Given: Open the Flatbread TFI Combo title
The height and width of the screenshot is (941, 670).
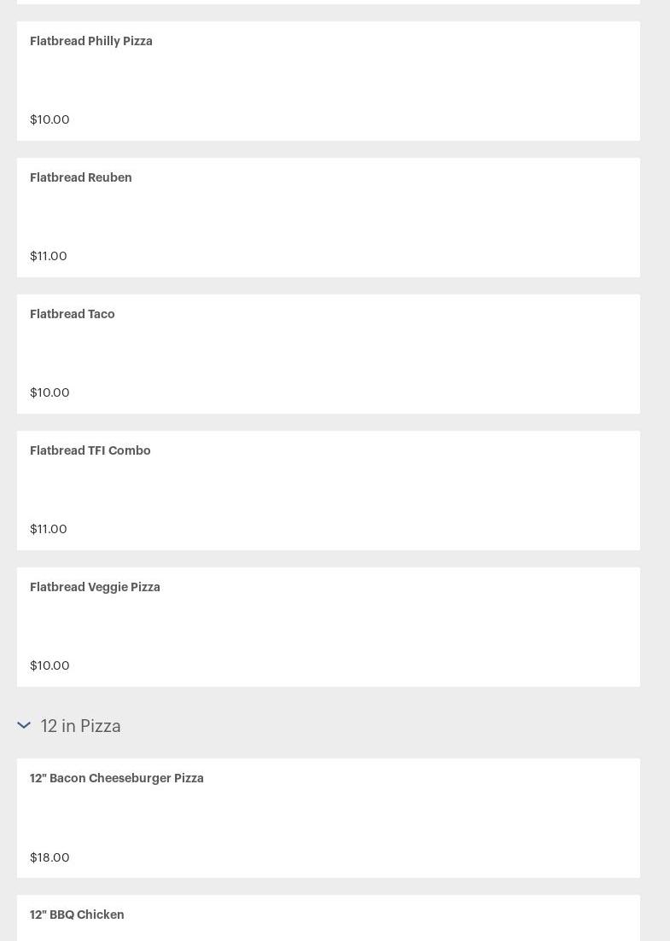Looking at the screenshot, I should pos(90,450).
